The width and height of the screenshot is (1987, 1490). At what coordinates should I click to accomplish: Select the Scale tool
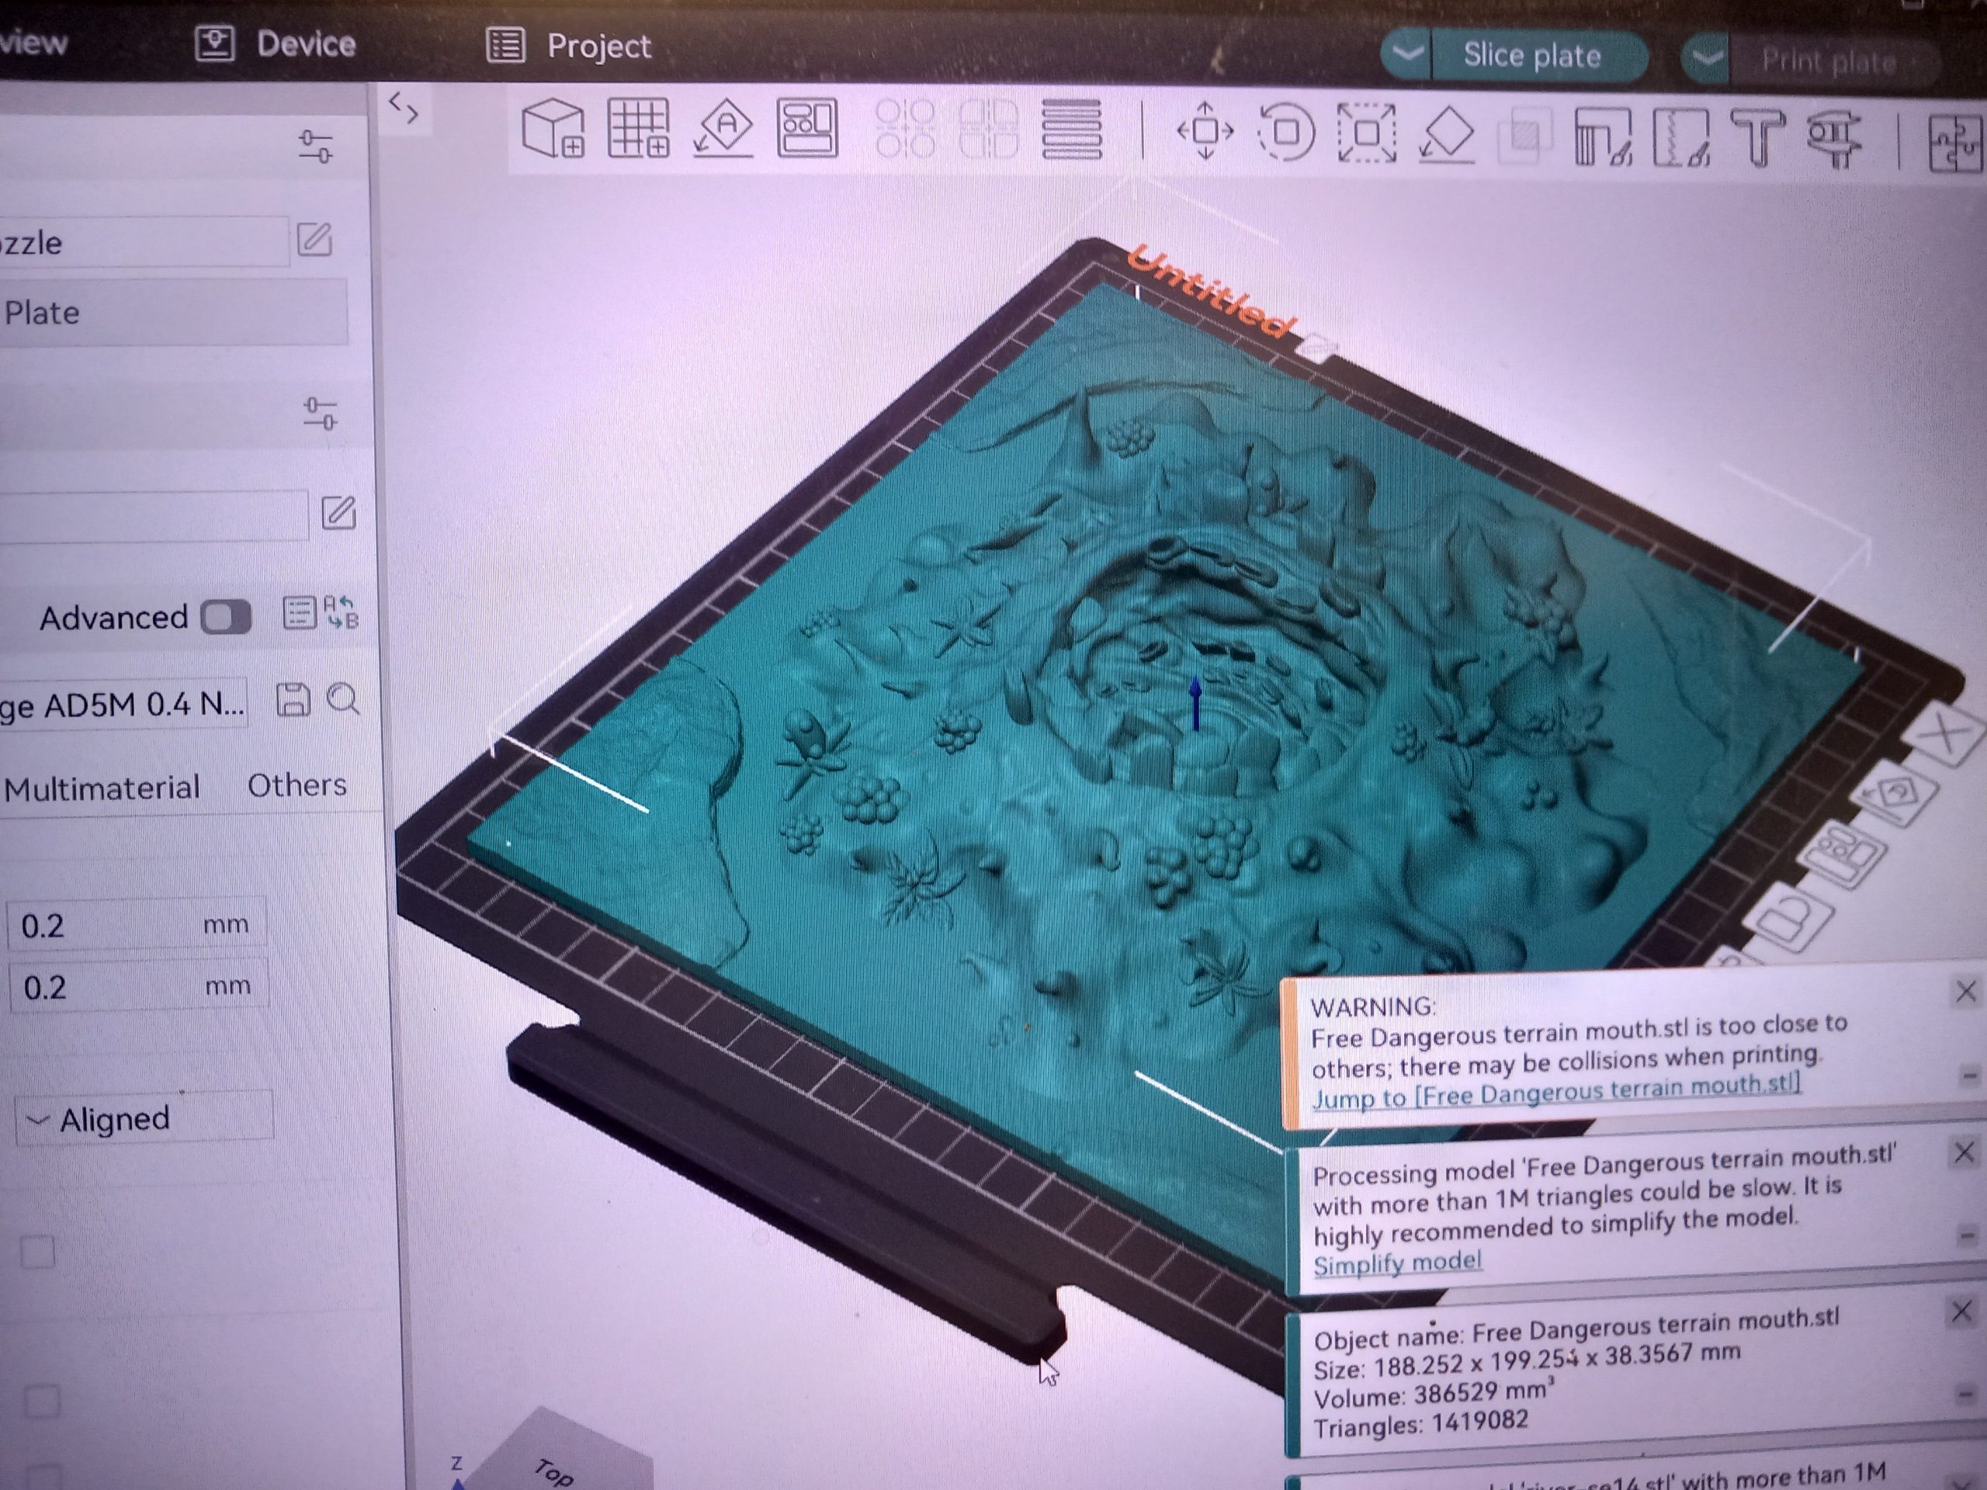click(1366, 133)
